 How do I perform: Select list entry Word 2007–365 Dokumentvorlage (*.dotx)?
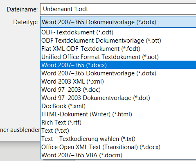point(118,73)
